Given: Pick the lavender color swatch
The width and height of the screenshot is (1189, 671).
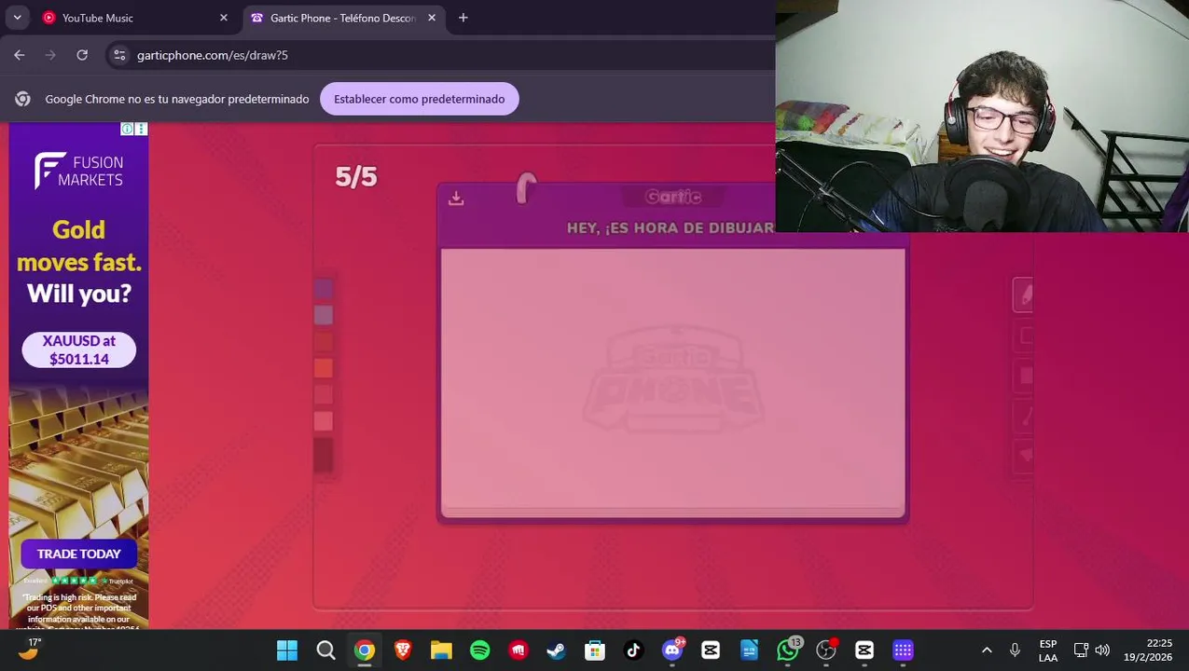Looking at the screenshot, I should [x=324, y=316].
